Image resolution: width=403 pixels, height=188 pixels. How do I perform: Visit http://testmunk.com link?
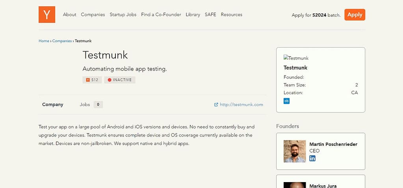click(241, 105)
